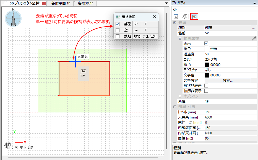This screenshot has height=160, width=258.
Task: Click the 設定... button for 文字設定
Action: pos(228,81)
